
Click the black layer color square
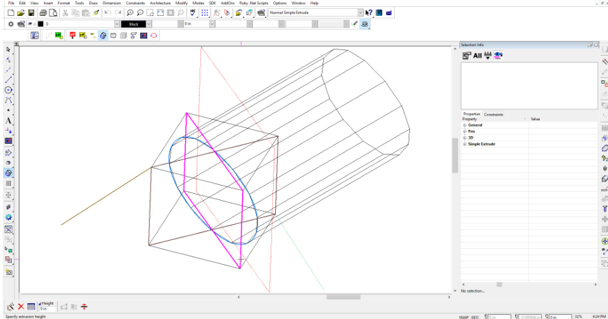(x=41, y=24)
